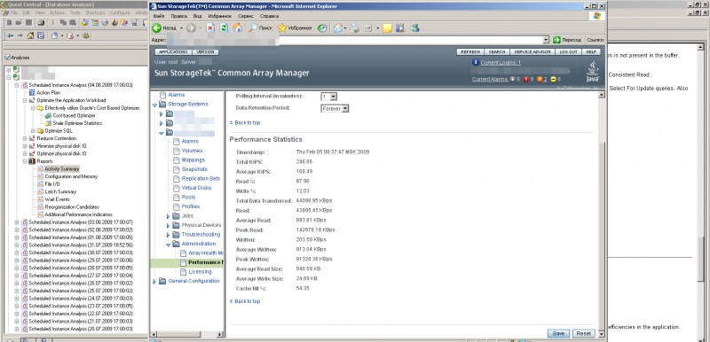This screenshot has width=710, height=342.
Task: Open the Вид menu in Internet Explorer
Action: pos(197,16)
